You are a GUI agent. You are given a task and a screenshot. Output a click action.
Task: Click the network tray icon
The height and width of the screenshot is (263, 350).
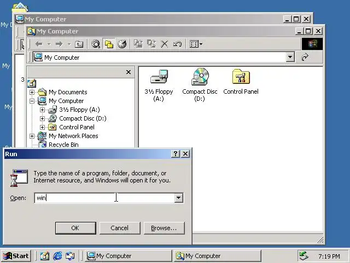(x=304, y=256)
